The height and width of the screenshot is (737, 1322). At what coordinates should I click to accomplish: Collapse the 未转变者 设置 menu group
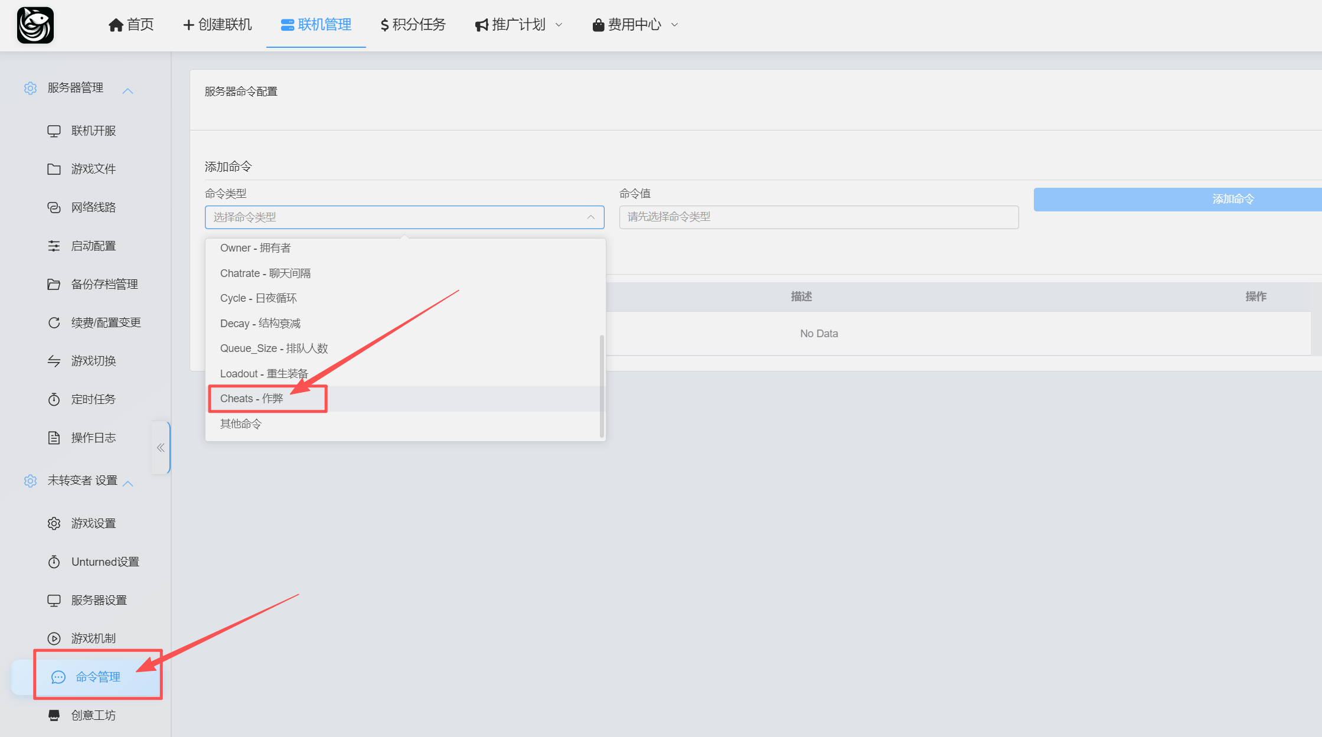(x=128, y=483)
